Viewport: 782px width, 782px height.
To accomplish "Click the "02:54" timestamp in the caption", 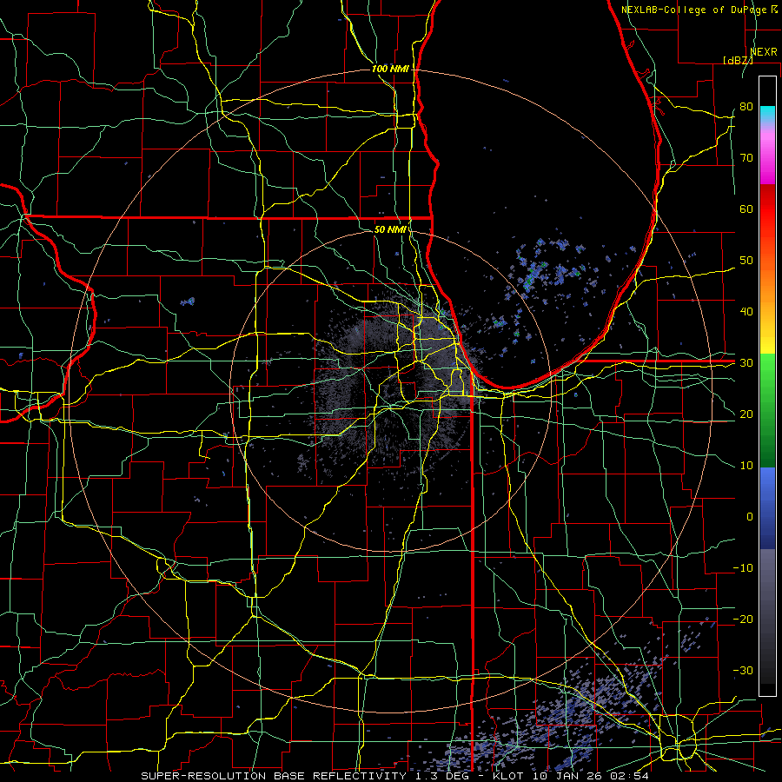I will tap(628, 776).
